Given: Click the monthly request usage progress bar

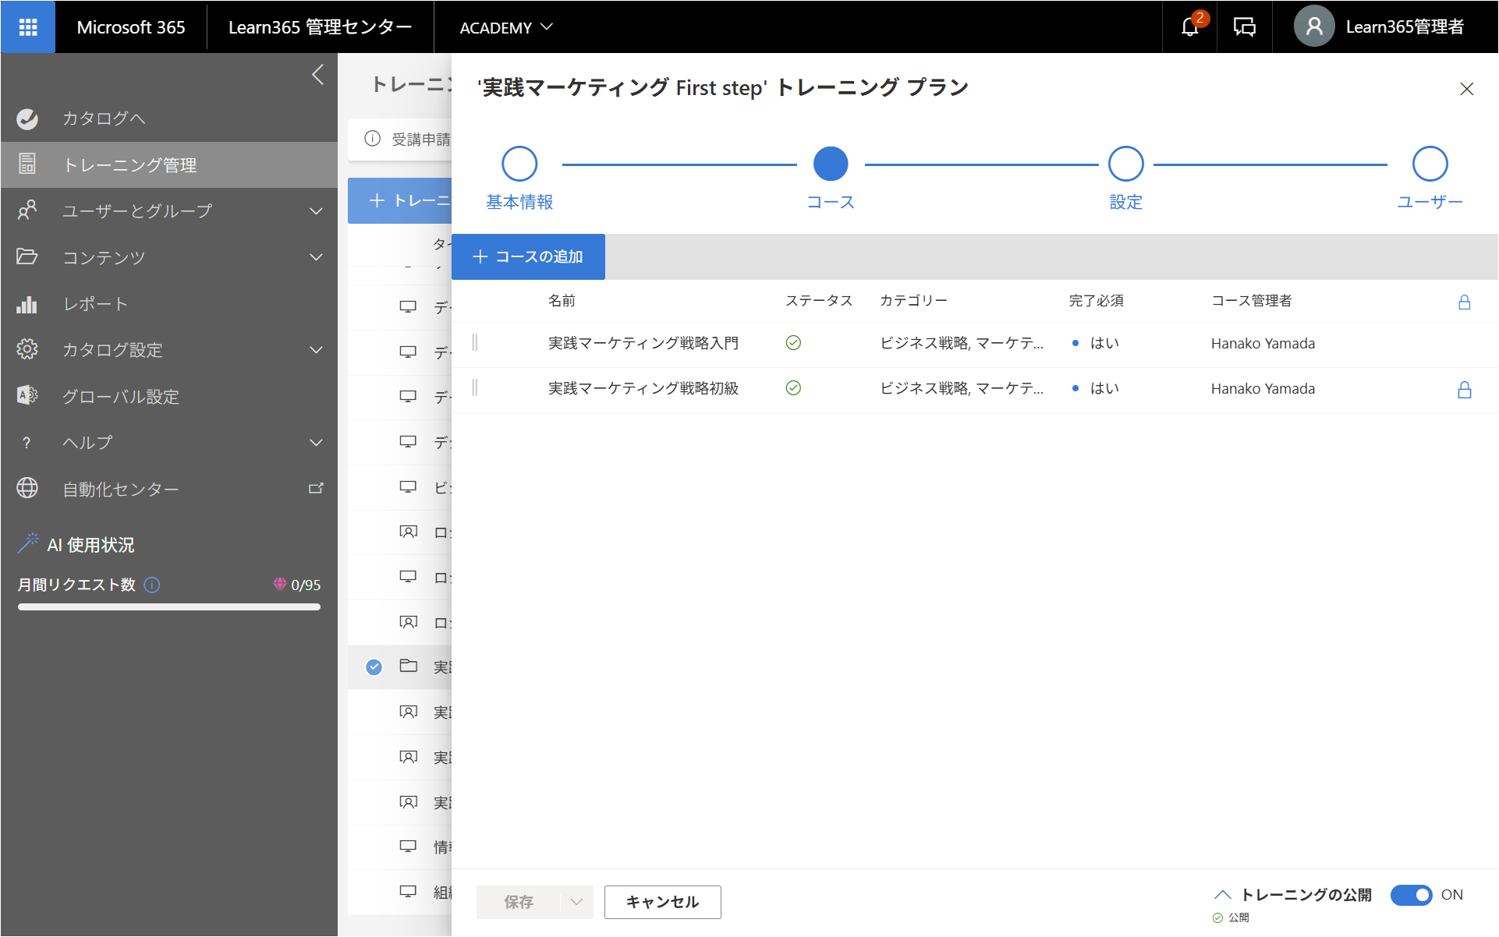Looking at the screenshot, I should (169, 607).
